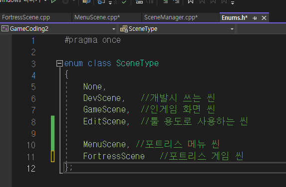Collapse the enum class SceneType block

tap(59, 64)
